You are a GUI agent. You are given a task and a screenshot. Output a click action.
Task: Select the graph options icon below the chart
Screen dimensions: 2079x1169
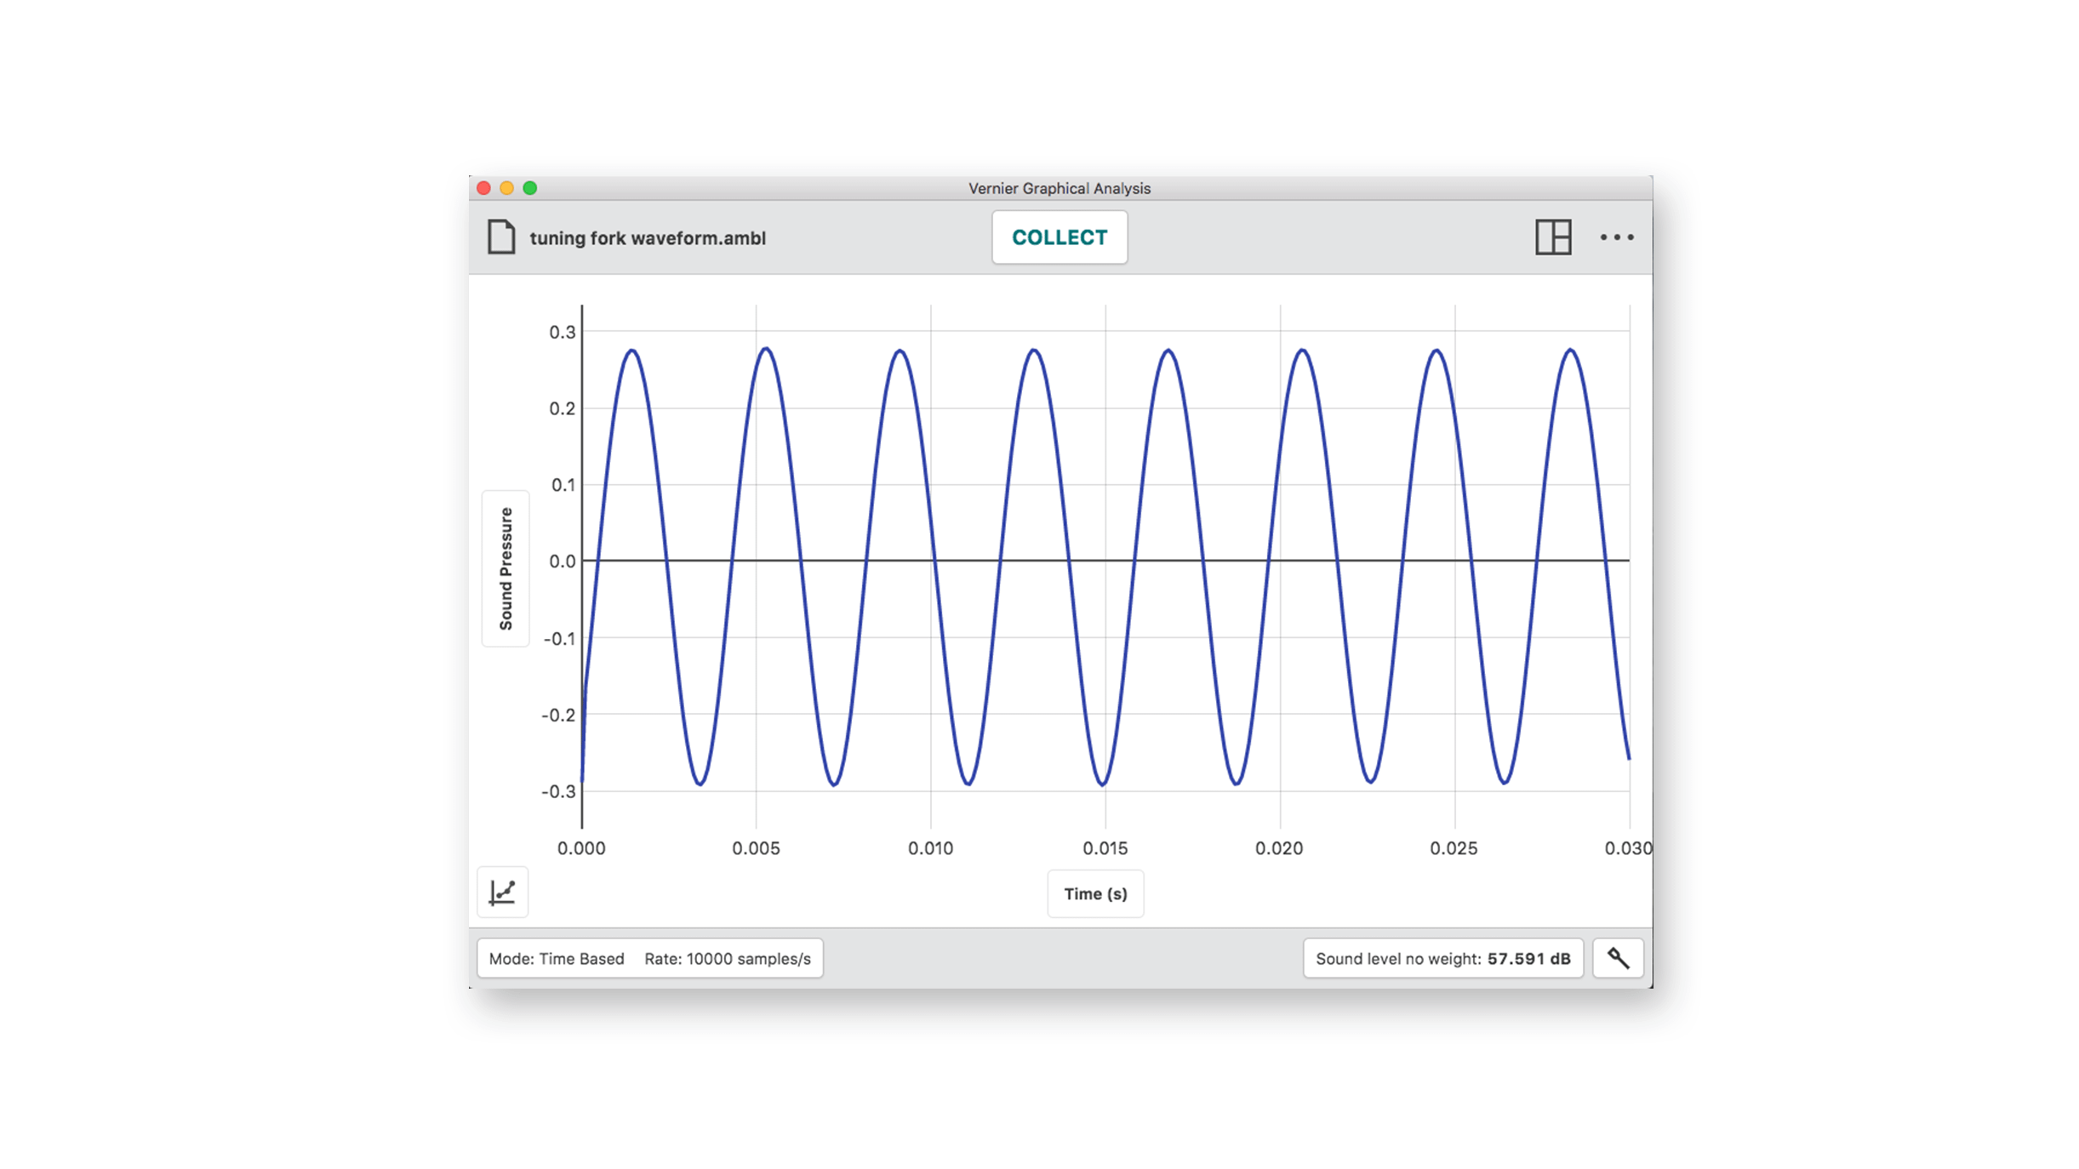click(x=502, y=892)
